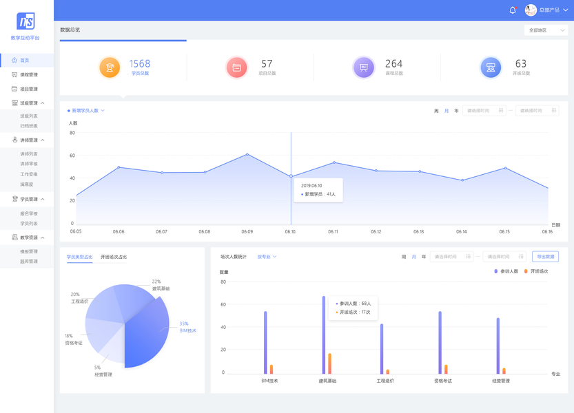The image size is (574, 413).
Task: Click the blue 开班总数 circle icon
Action: tap(491, 67)
